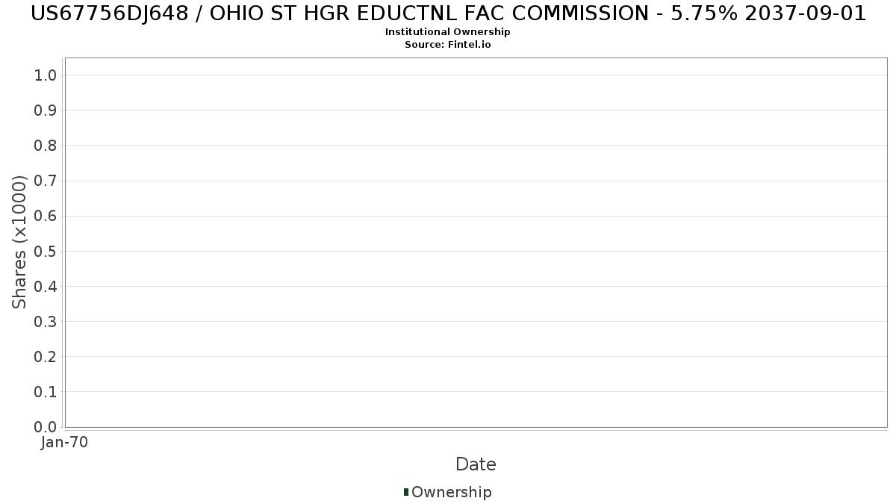This screenshot has width=896, height=504.
Task: Click the 0.5 y-axis tick label
Action: tap(46, 251)
